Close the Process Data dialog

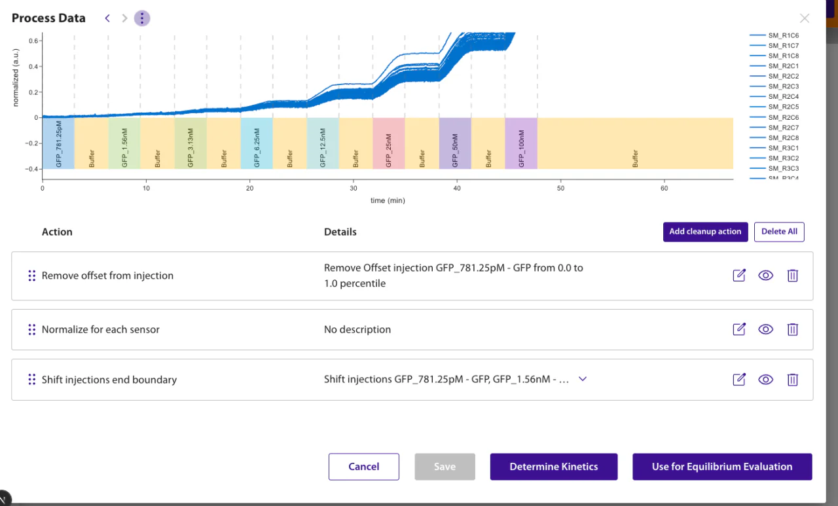coord(805,18)
